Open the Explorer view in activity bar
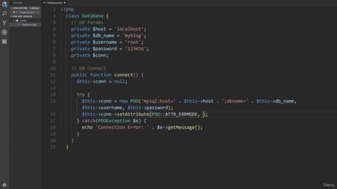 pos(4,4)
